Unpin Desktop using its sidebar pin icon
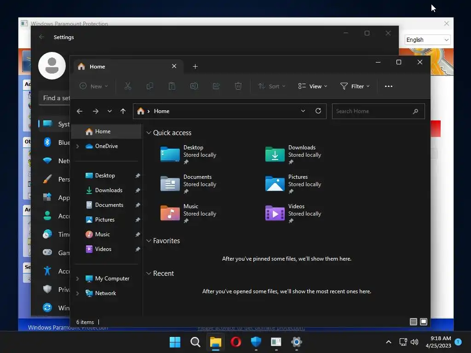 pyautogui.click(x=138, y=176)
